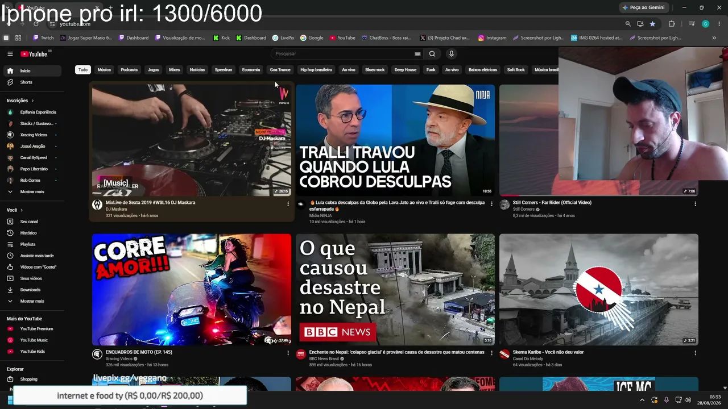
Task: Open the Xracing Videos subscription
Action: point(32,135)
